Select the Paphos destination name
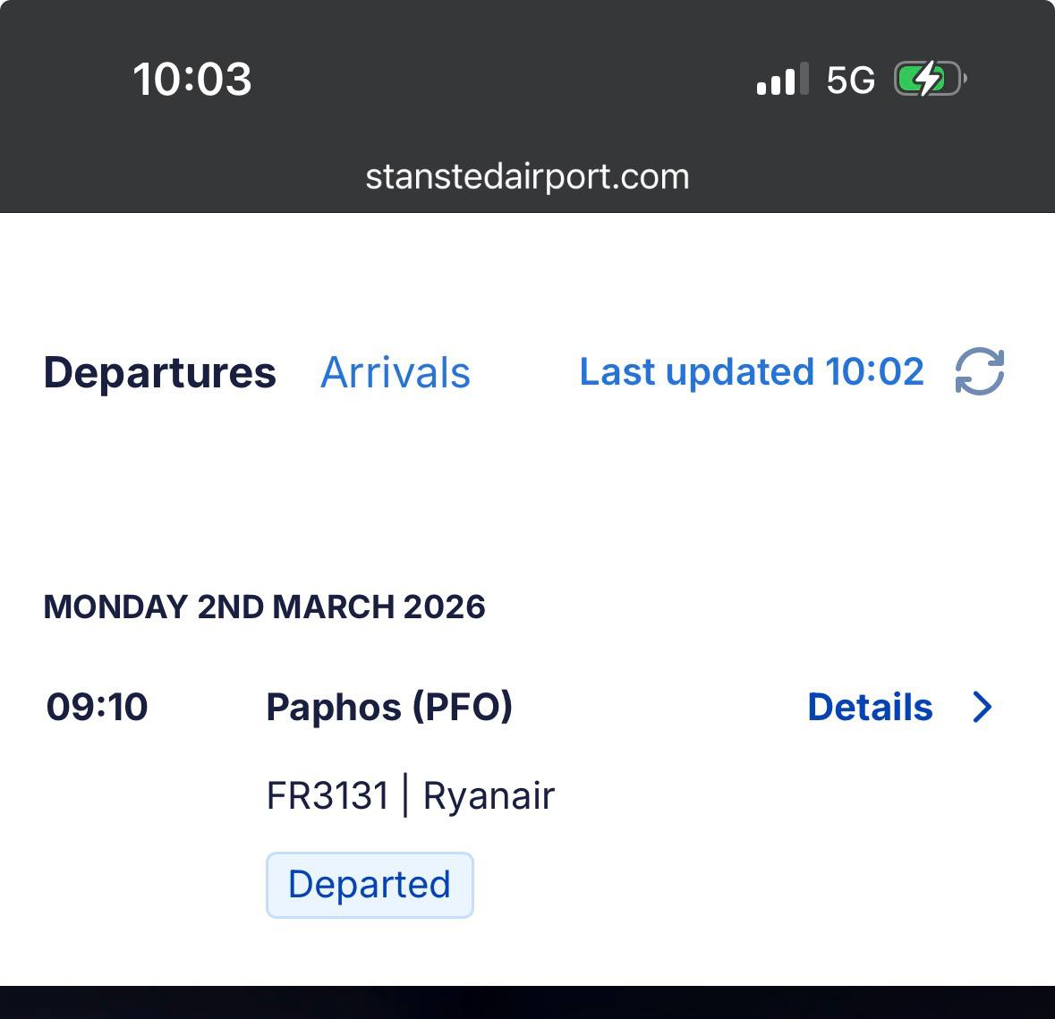The width and height of the screenshot is (1055, 1019). 333,707
